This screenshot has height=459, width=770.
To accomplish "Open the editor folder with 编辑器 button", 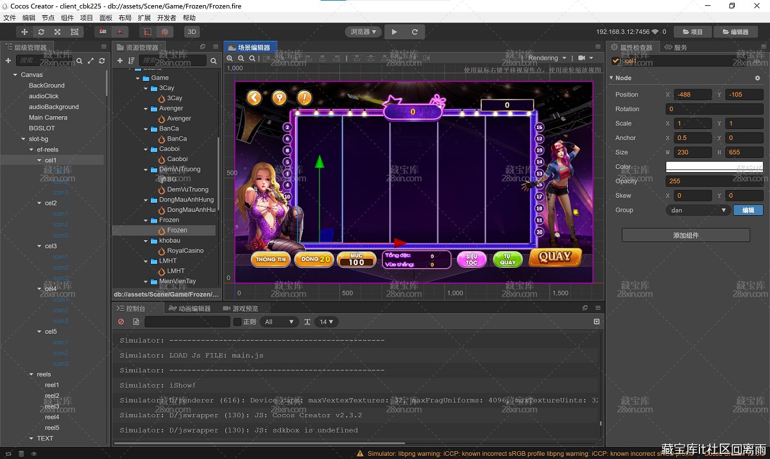I will click(x=735, y=31).
